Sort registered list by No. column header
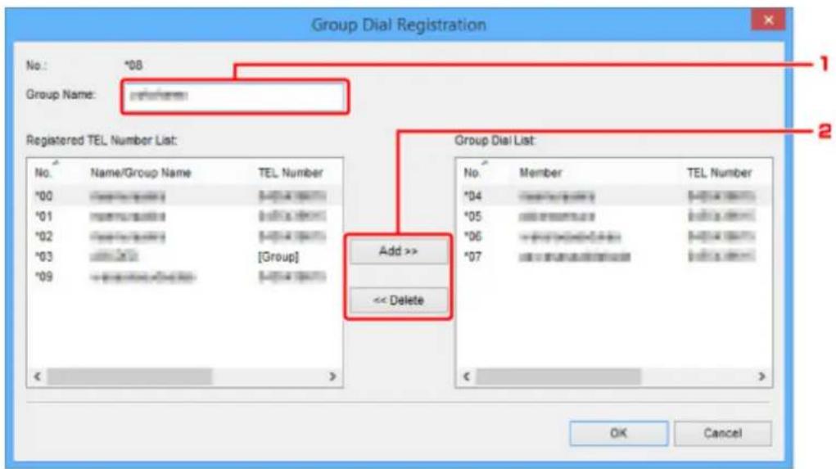The height and width of the screenshot is (469, 836). 43,173
